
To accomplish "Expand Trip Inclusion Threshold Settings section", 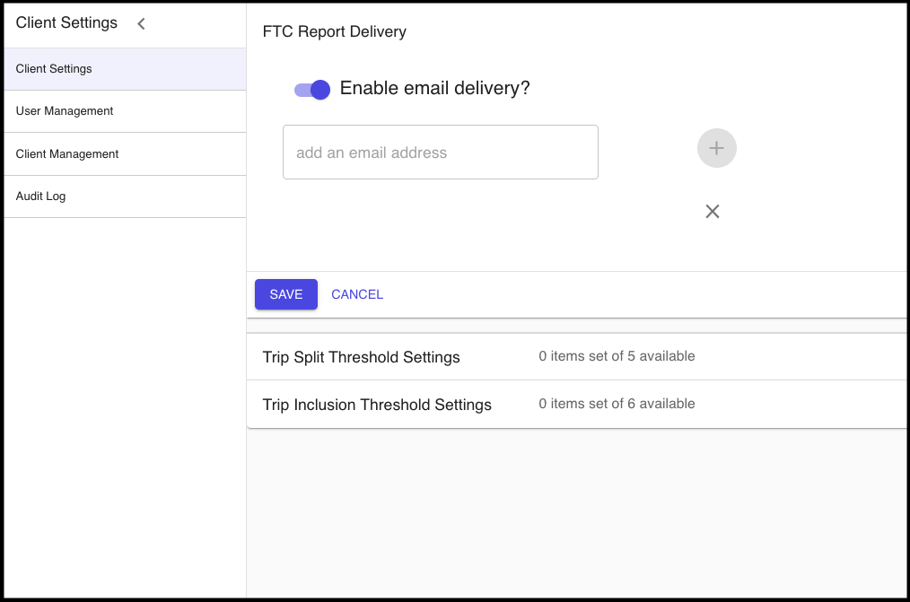I will [377, 405].
